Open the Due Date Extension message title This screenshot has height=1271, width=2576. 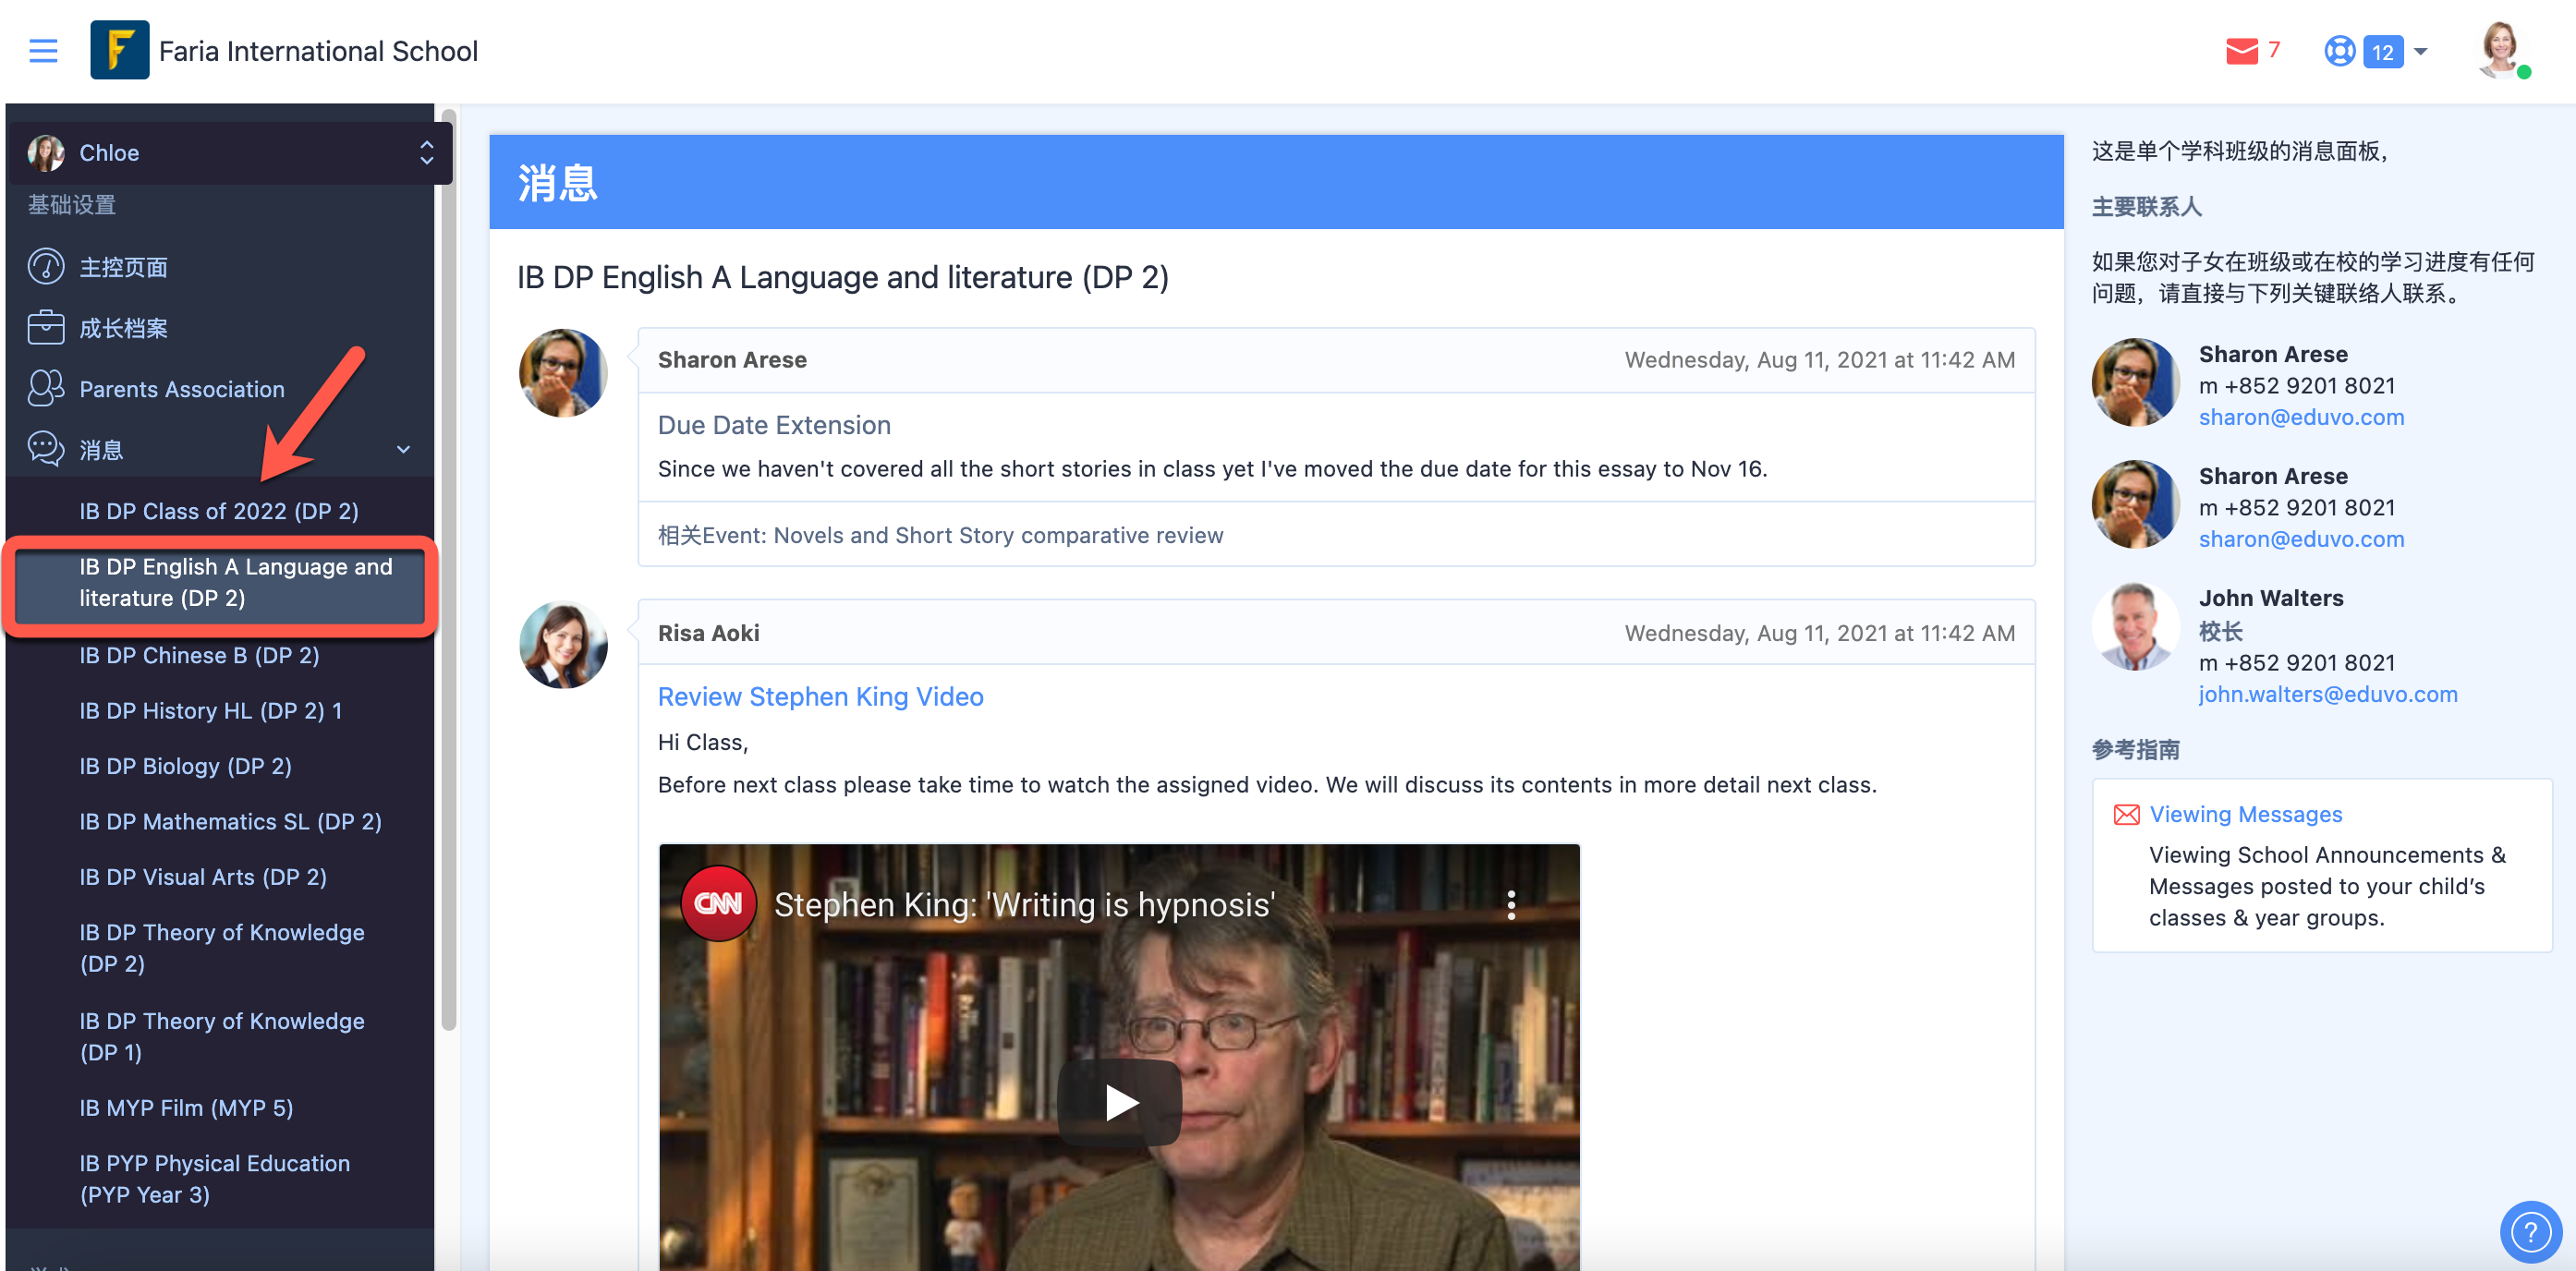[774, 425]
